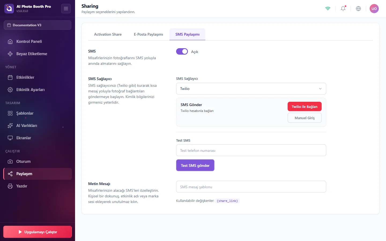Open Beyaz Etiketleme section
The height and width of the screenshot is (241, 386).
(x=38, y=54)
